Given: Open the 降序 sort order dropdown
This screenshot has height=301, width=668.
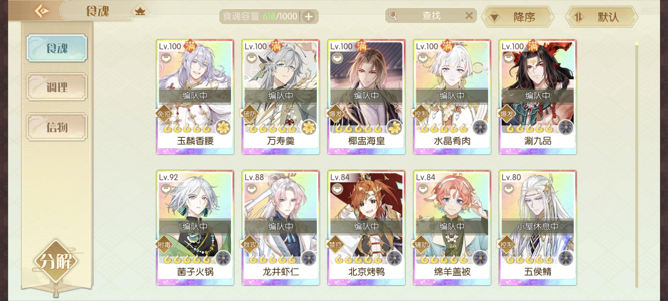Looking at the screenshot, I should click(x=518, y=17).
